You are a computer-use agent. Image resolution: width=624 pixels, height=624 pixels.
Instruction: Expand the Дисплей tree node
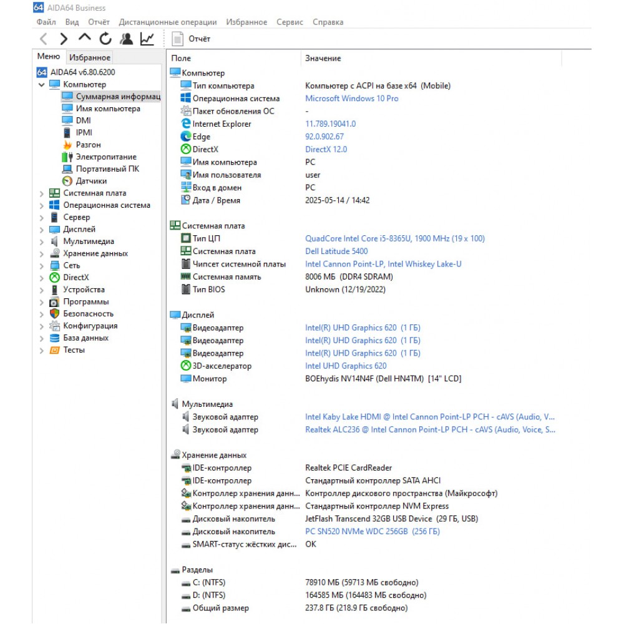41,230
